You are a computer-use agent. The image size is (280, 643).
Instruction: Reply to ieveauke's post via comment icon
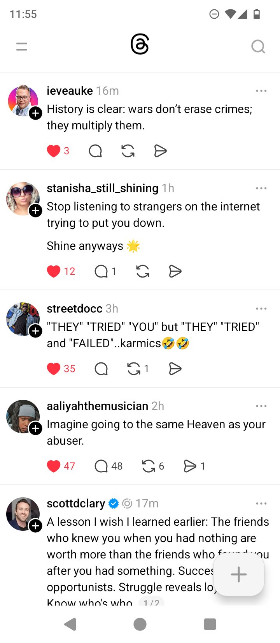pos(95,151)
